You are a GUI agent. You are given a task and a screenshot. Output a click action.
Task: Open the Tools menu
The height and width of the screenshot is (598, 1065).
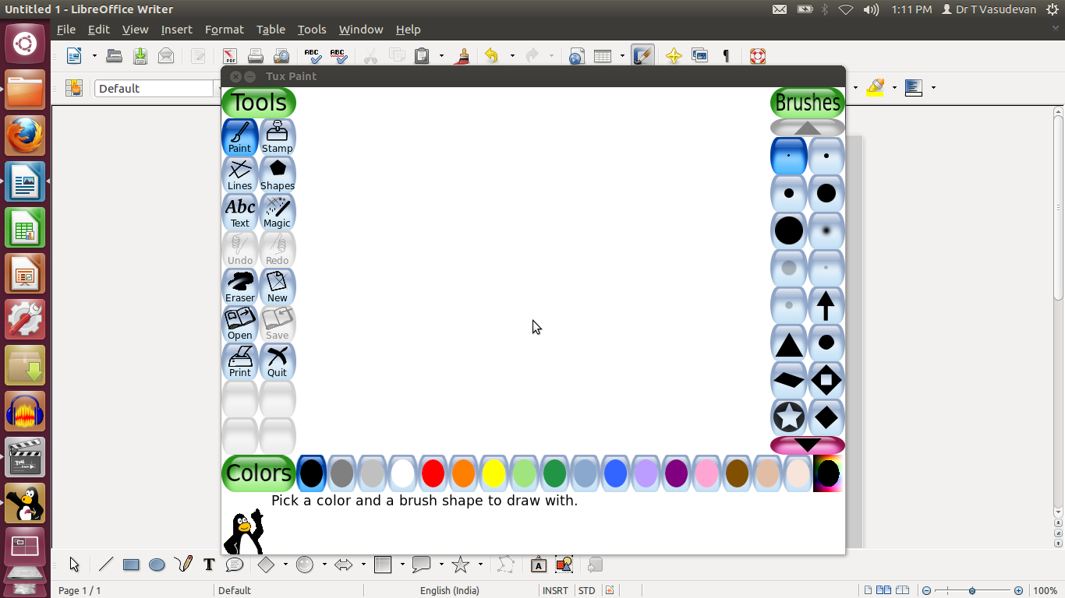(x=312, y=30)
